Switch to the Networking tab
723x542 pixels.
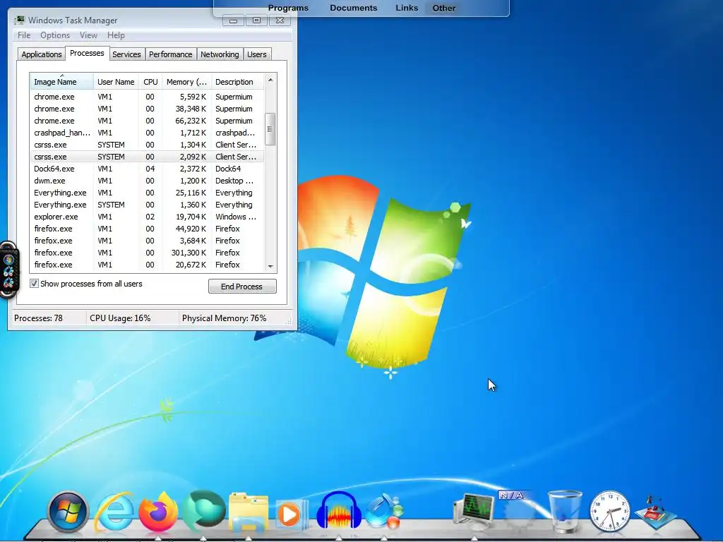click(x=220, y=54)
